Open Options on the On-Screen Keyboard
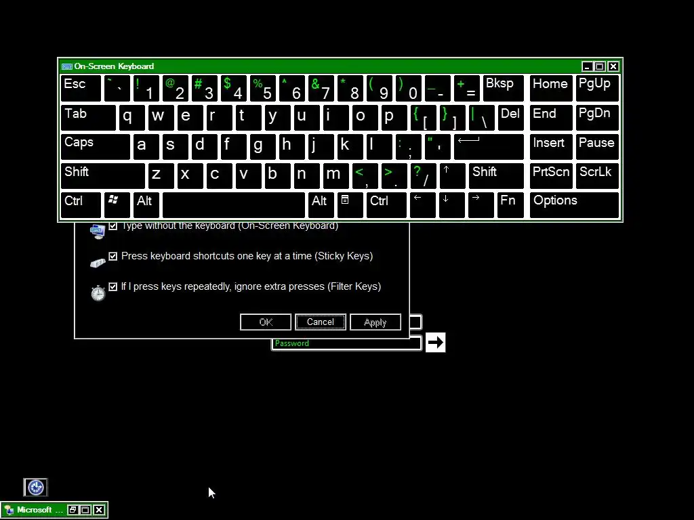This screenshot has width=694, height=520. 575,204
